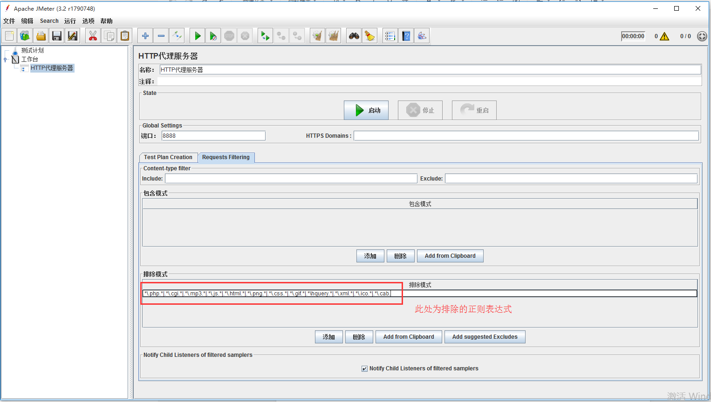Screen dimensions: 711x402
Task: Open the 帮助 menu
Action: (x=106, y=21)
